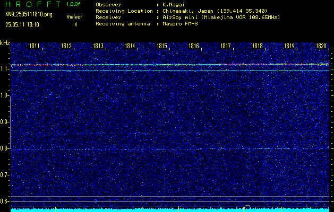The image size is (334, 212).
Task: Select the AirSpy mini receiver description
Action: pyautogui.click(x=221, y=17)
